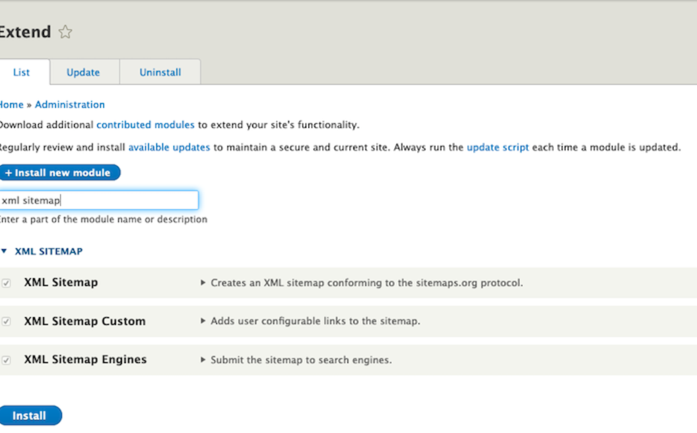Image resolution: width=697 pixels, height=433 pixels.
Task: Select the List tab
Action: [x=21, y=72]
